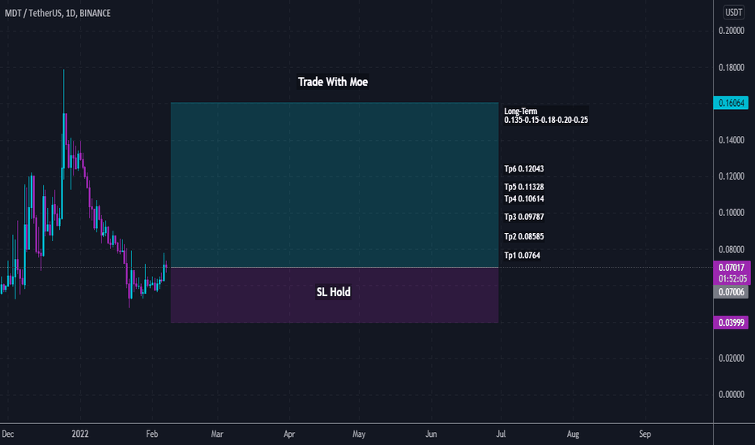The height and width of the screenshot is (445, 755).
Task: Click the Jul label on time axis
Action: click(x=501, y=434)
